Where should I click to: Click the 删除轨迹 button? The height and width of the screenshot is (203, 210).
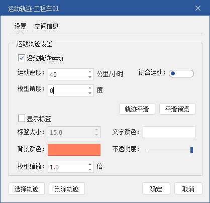point(67,188)
